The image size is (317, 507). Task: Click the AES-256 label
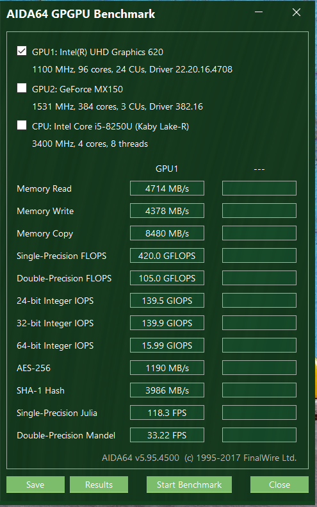click(x=33, y=368)
